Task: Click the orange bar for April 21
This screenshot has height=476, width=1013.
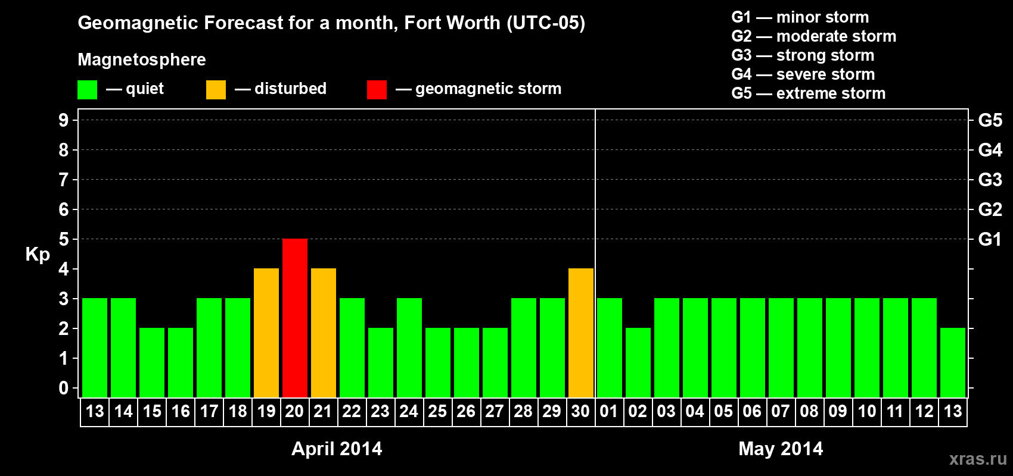Action: coord(324,333)
